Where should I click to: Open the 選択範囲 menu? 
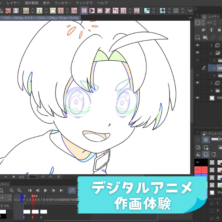(x=31, y=3)
